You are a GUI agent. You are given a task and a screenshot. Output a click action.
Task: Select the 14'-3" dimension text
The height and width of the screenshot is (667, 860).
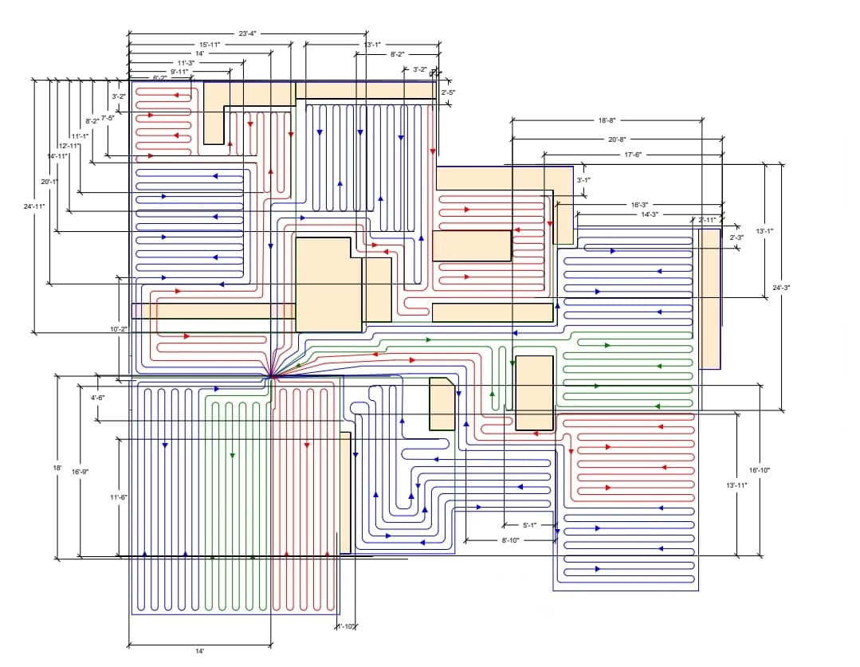click(x=650, y=214)
